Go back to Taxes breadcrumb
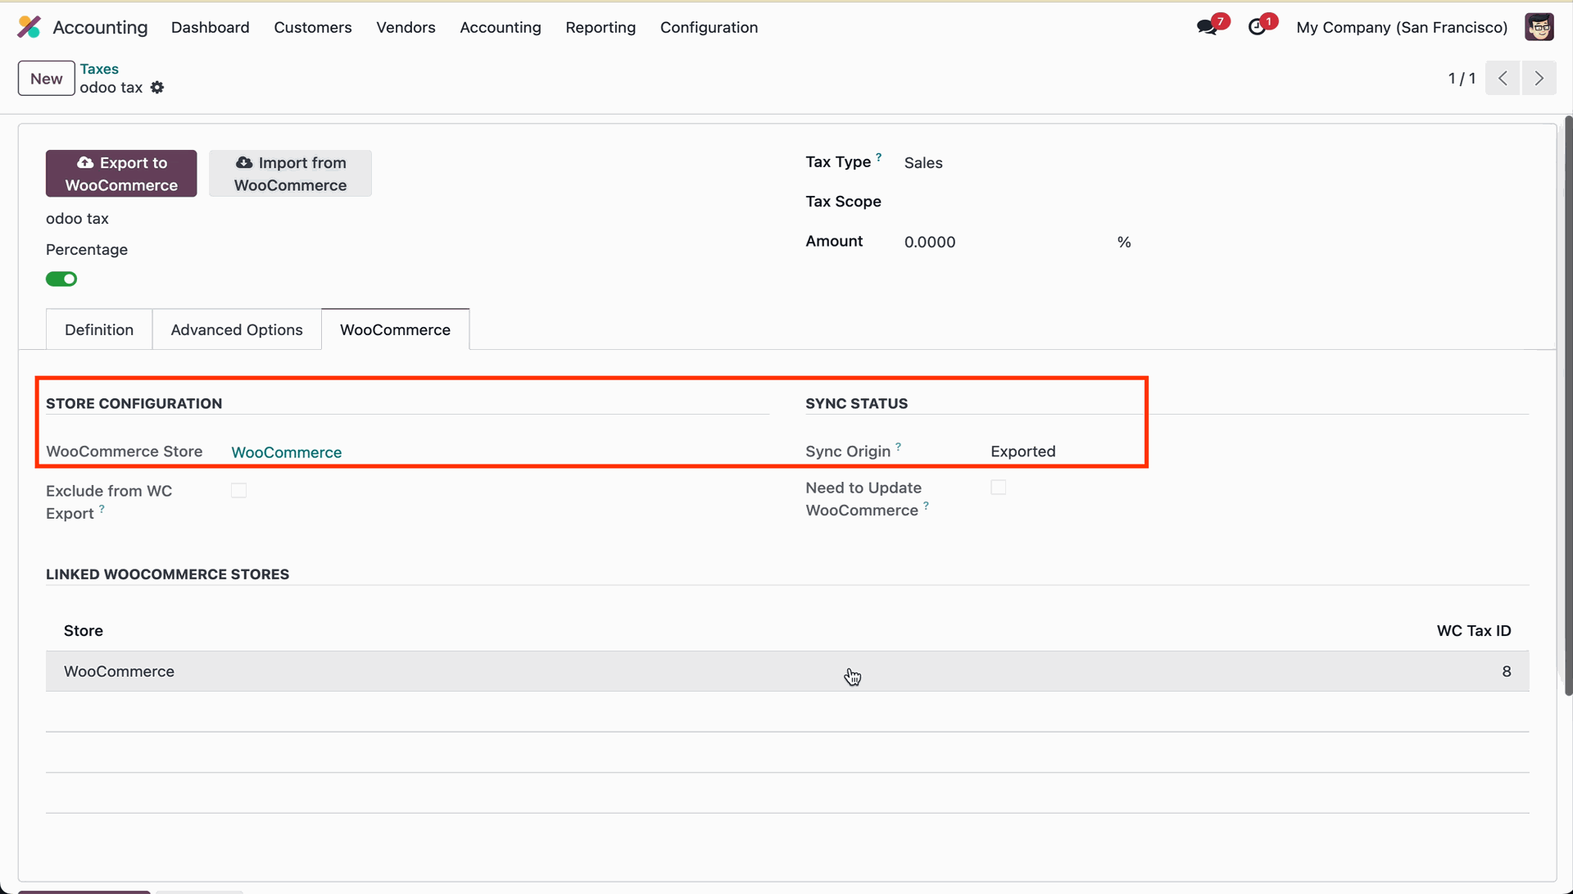1573x894 pixels. click(x=99, y=69)
